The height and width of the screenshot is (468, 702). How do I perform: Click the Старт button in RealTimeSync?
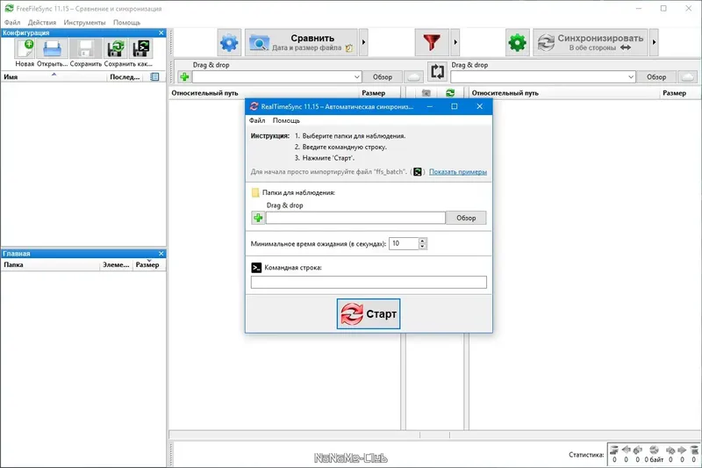pos(369,314)
